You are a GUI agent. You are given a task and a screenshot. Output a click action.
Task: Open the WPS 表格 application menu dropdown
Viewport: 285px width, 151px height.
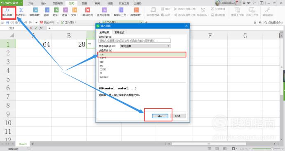click(22, 3)
